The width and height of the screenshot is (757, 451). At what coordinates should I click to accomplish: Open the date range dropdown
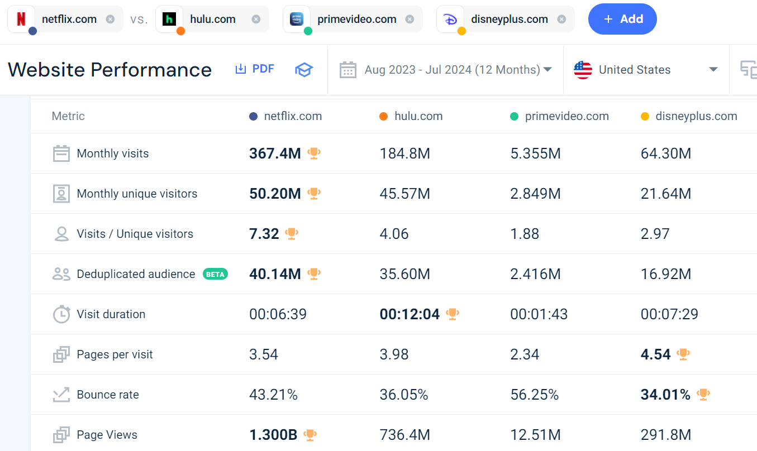pyautogui.click(x=445, y=70)
